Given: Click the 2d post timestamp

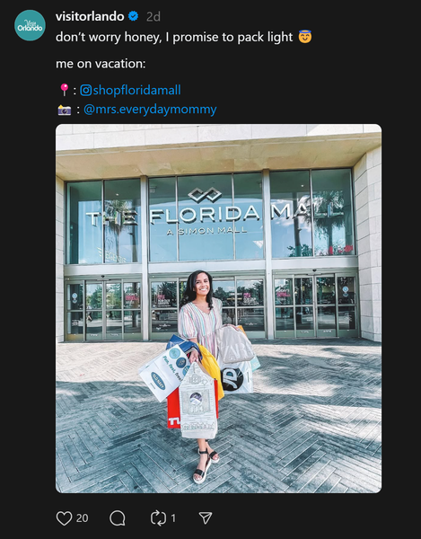Looking at the screenshot, I should click(153, 16).
